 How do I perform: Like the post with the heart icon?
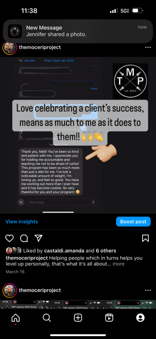click(x=9, y=238)
